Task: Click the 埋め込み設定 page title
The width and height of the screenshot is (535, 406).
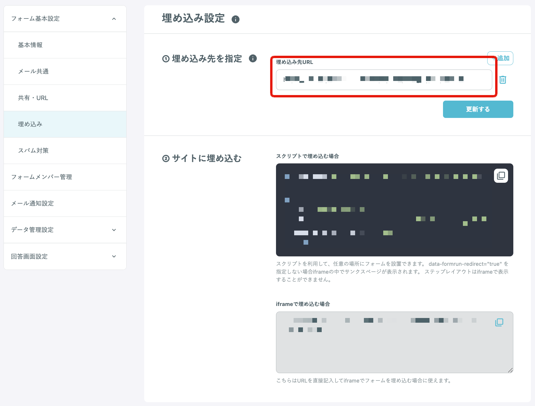Action: click(193, 18)
